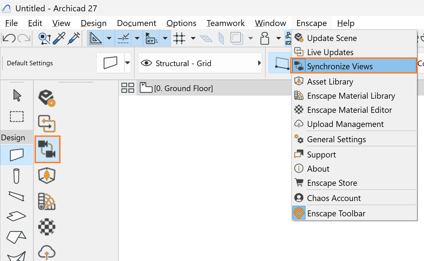Click the Editing Plane grid icon

[206, 38]
